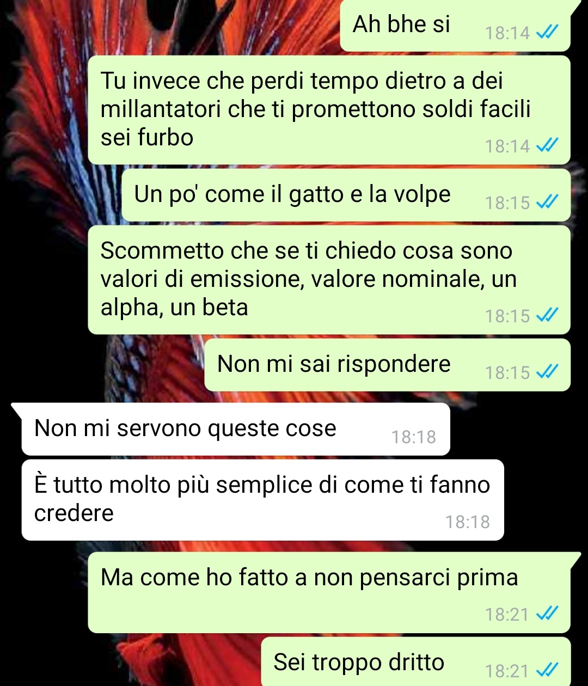Tap the 18:21 timestamp on 'pensarci prima' message
The image size is (588, 686).
tap(507, 615)
